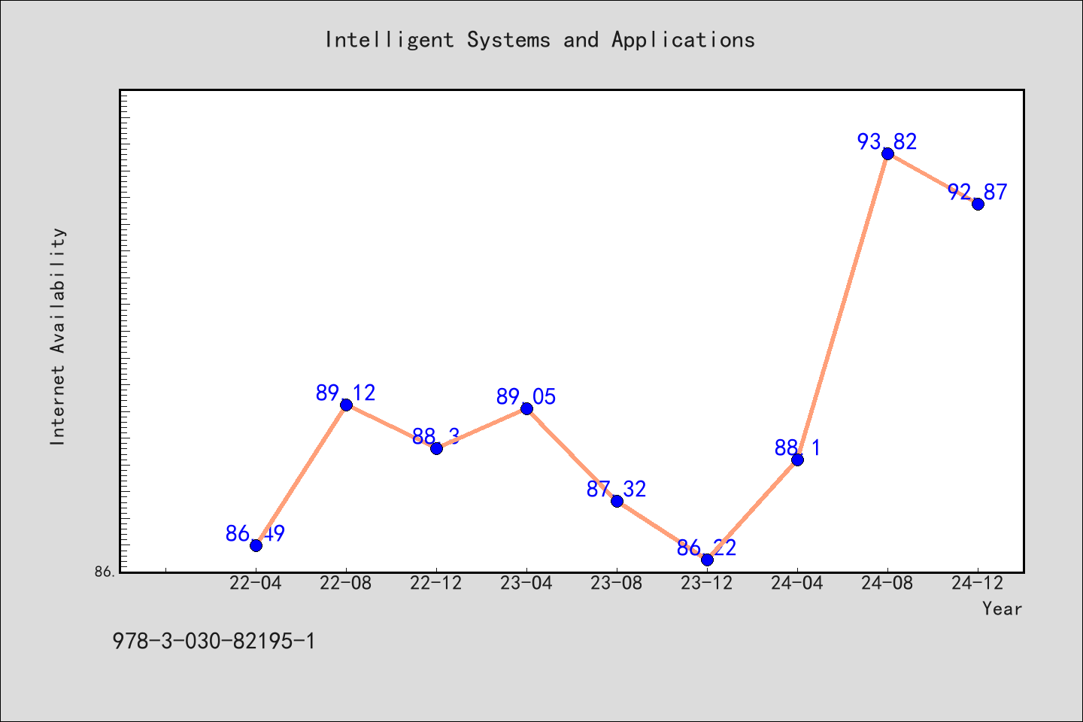Click the 93.82 value annotation
The image size is (1083, 722).
887,141
